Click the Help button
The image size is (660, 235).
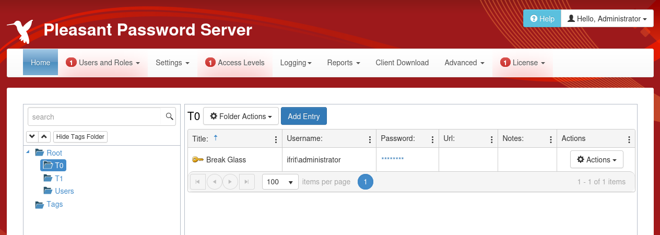tap(542, 19)
